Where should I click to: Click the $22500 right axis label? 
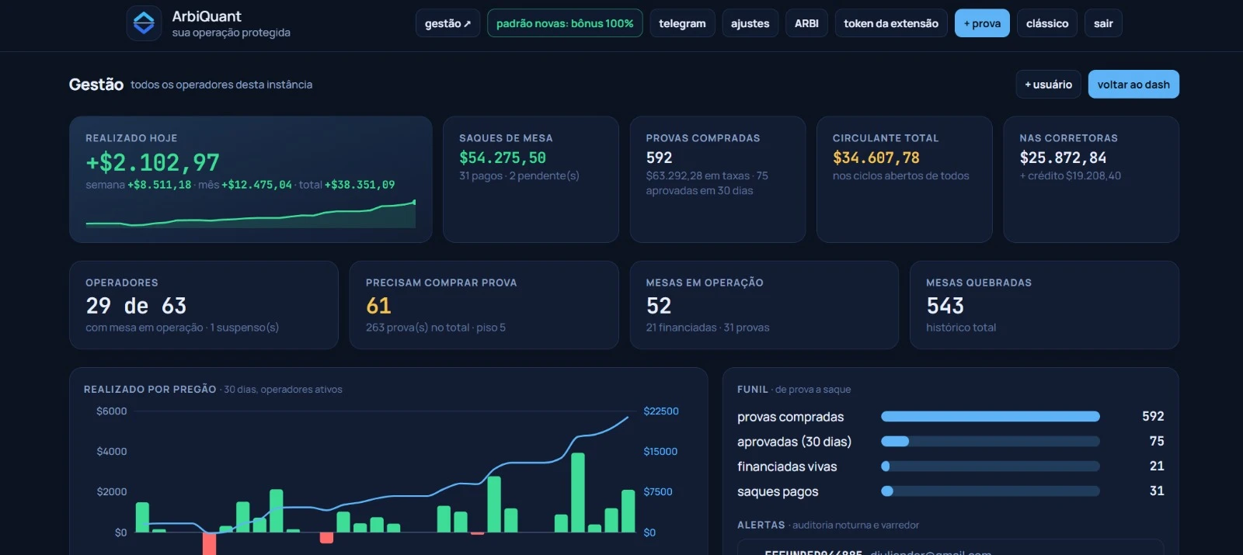661,411
